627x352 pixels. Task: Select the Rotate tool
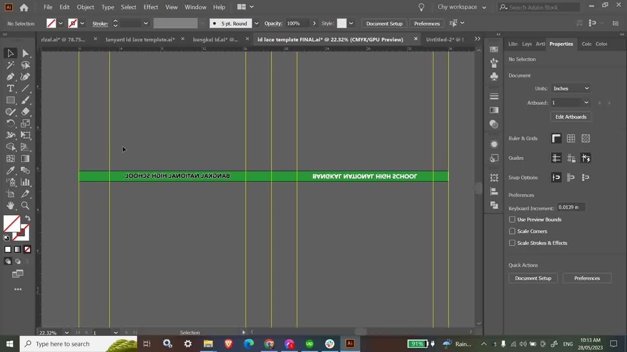click(x=10, y=124)
